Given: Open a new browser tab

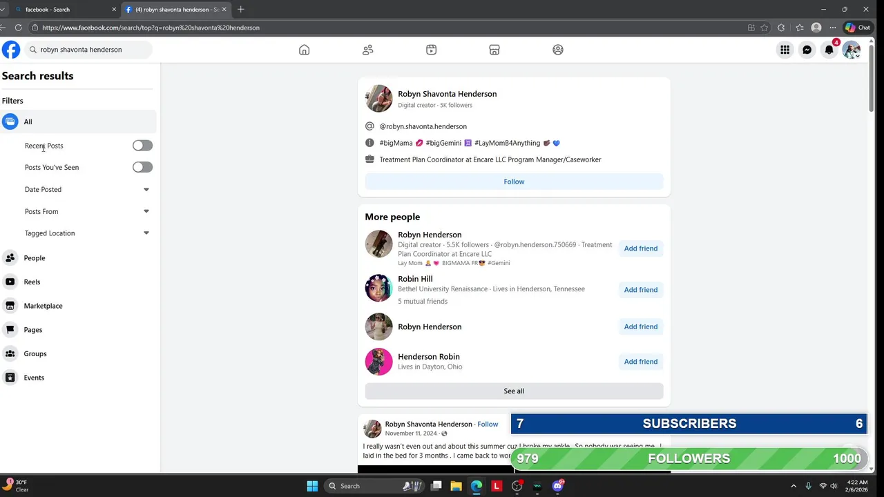Looking at the screenshot, I should coord(240,9).
